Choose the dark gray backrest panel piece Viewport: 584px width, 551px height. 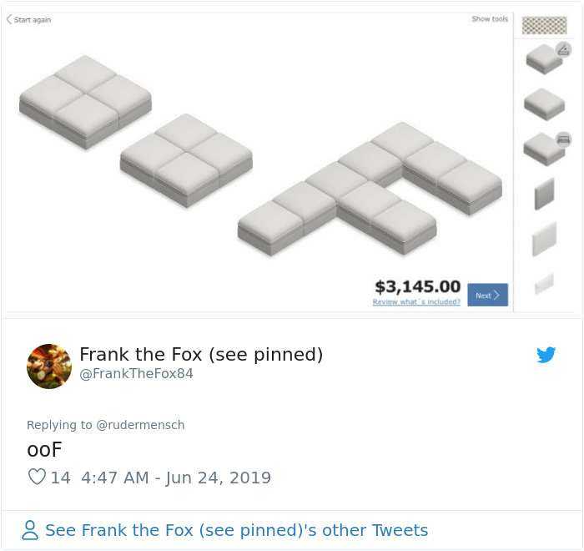click(544, 194)
